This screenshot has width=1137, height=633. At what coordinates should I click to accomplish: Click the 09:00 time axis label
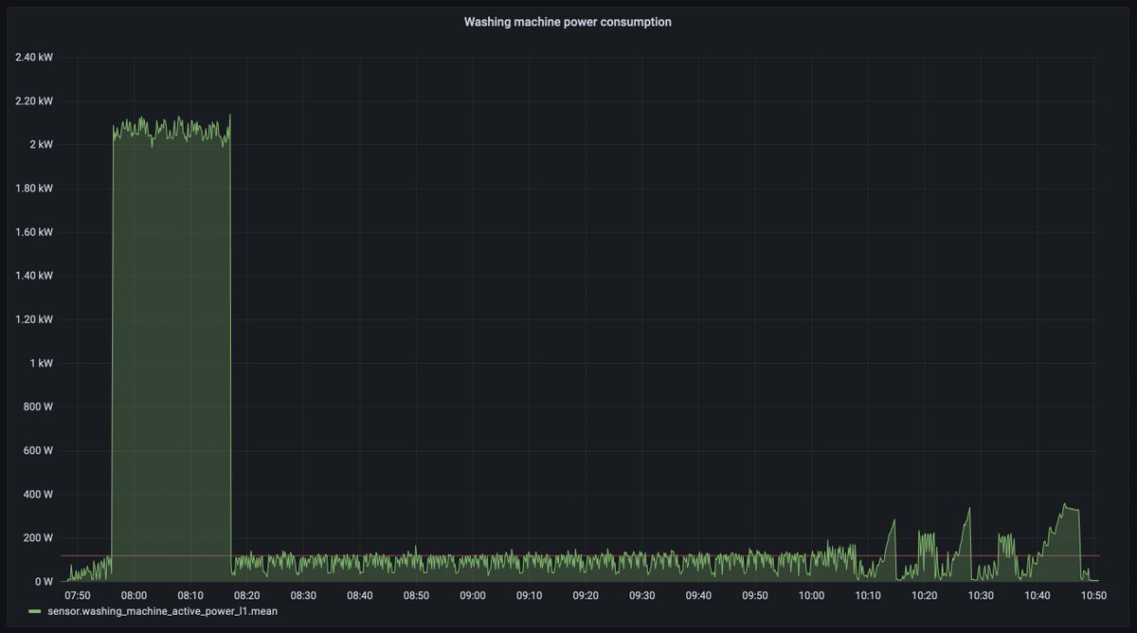point(473,595)
